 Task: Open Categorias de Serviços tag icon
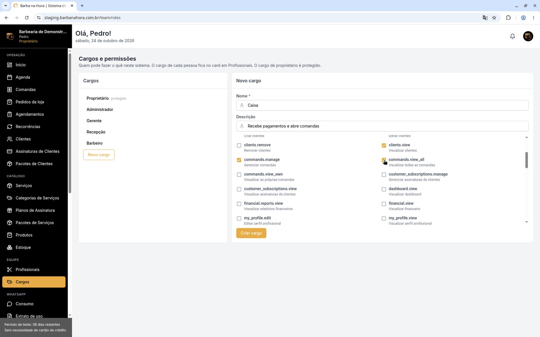tap(9, 198)
